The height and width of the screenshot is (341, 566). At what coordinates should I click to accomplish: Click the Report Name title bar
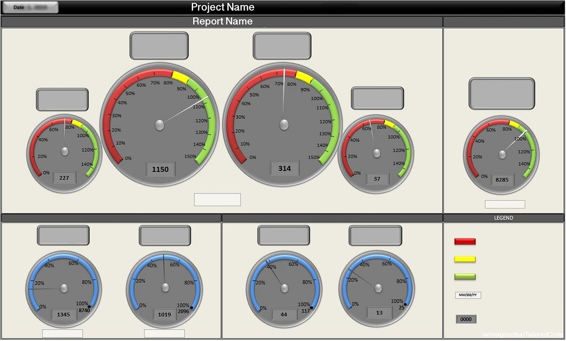[x=222, y=22]
